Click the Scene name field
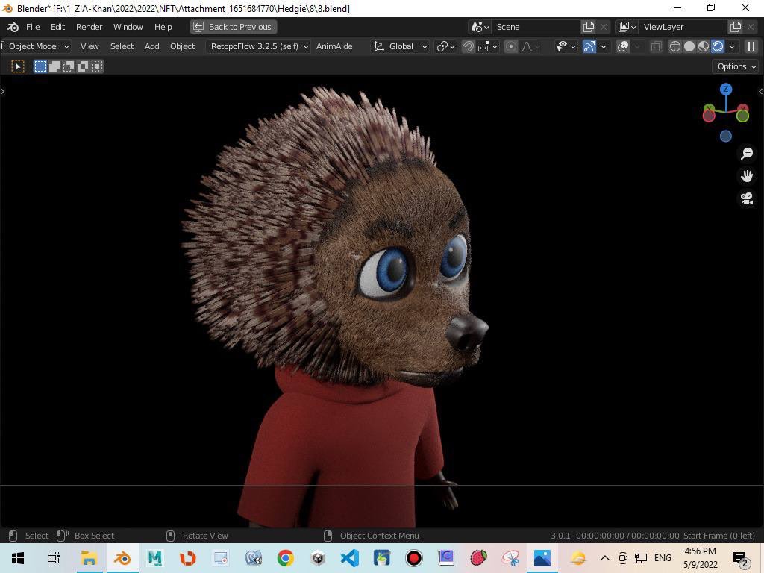Screen dimensions: 764x573 click(x=536, y=27)
